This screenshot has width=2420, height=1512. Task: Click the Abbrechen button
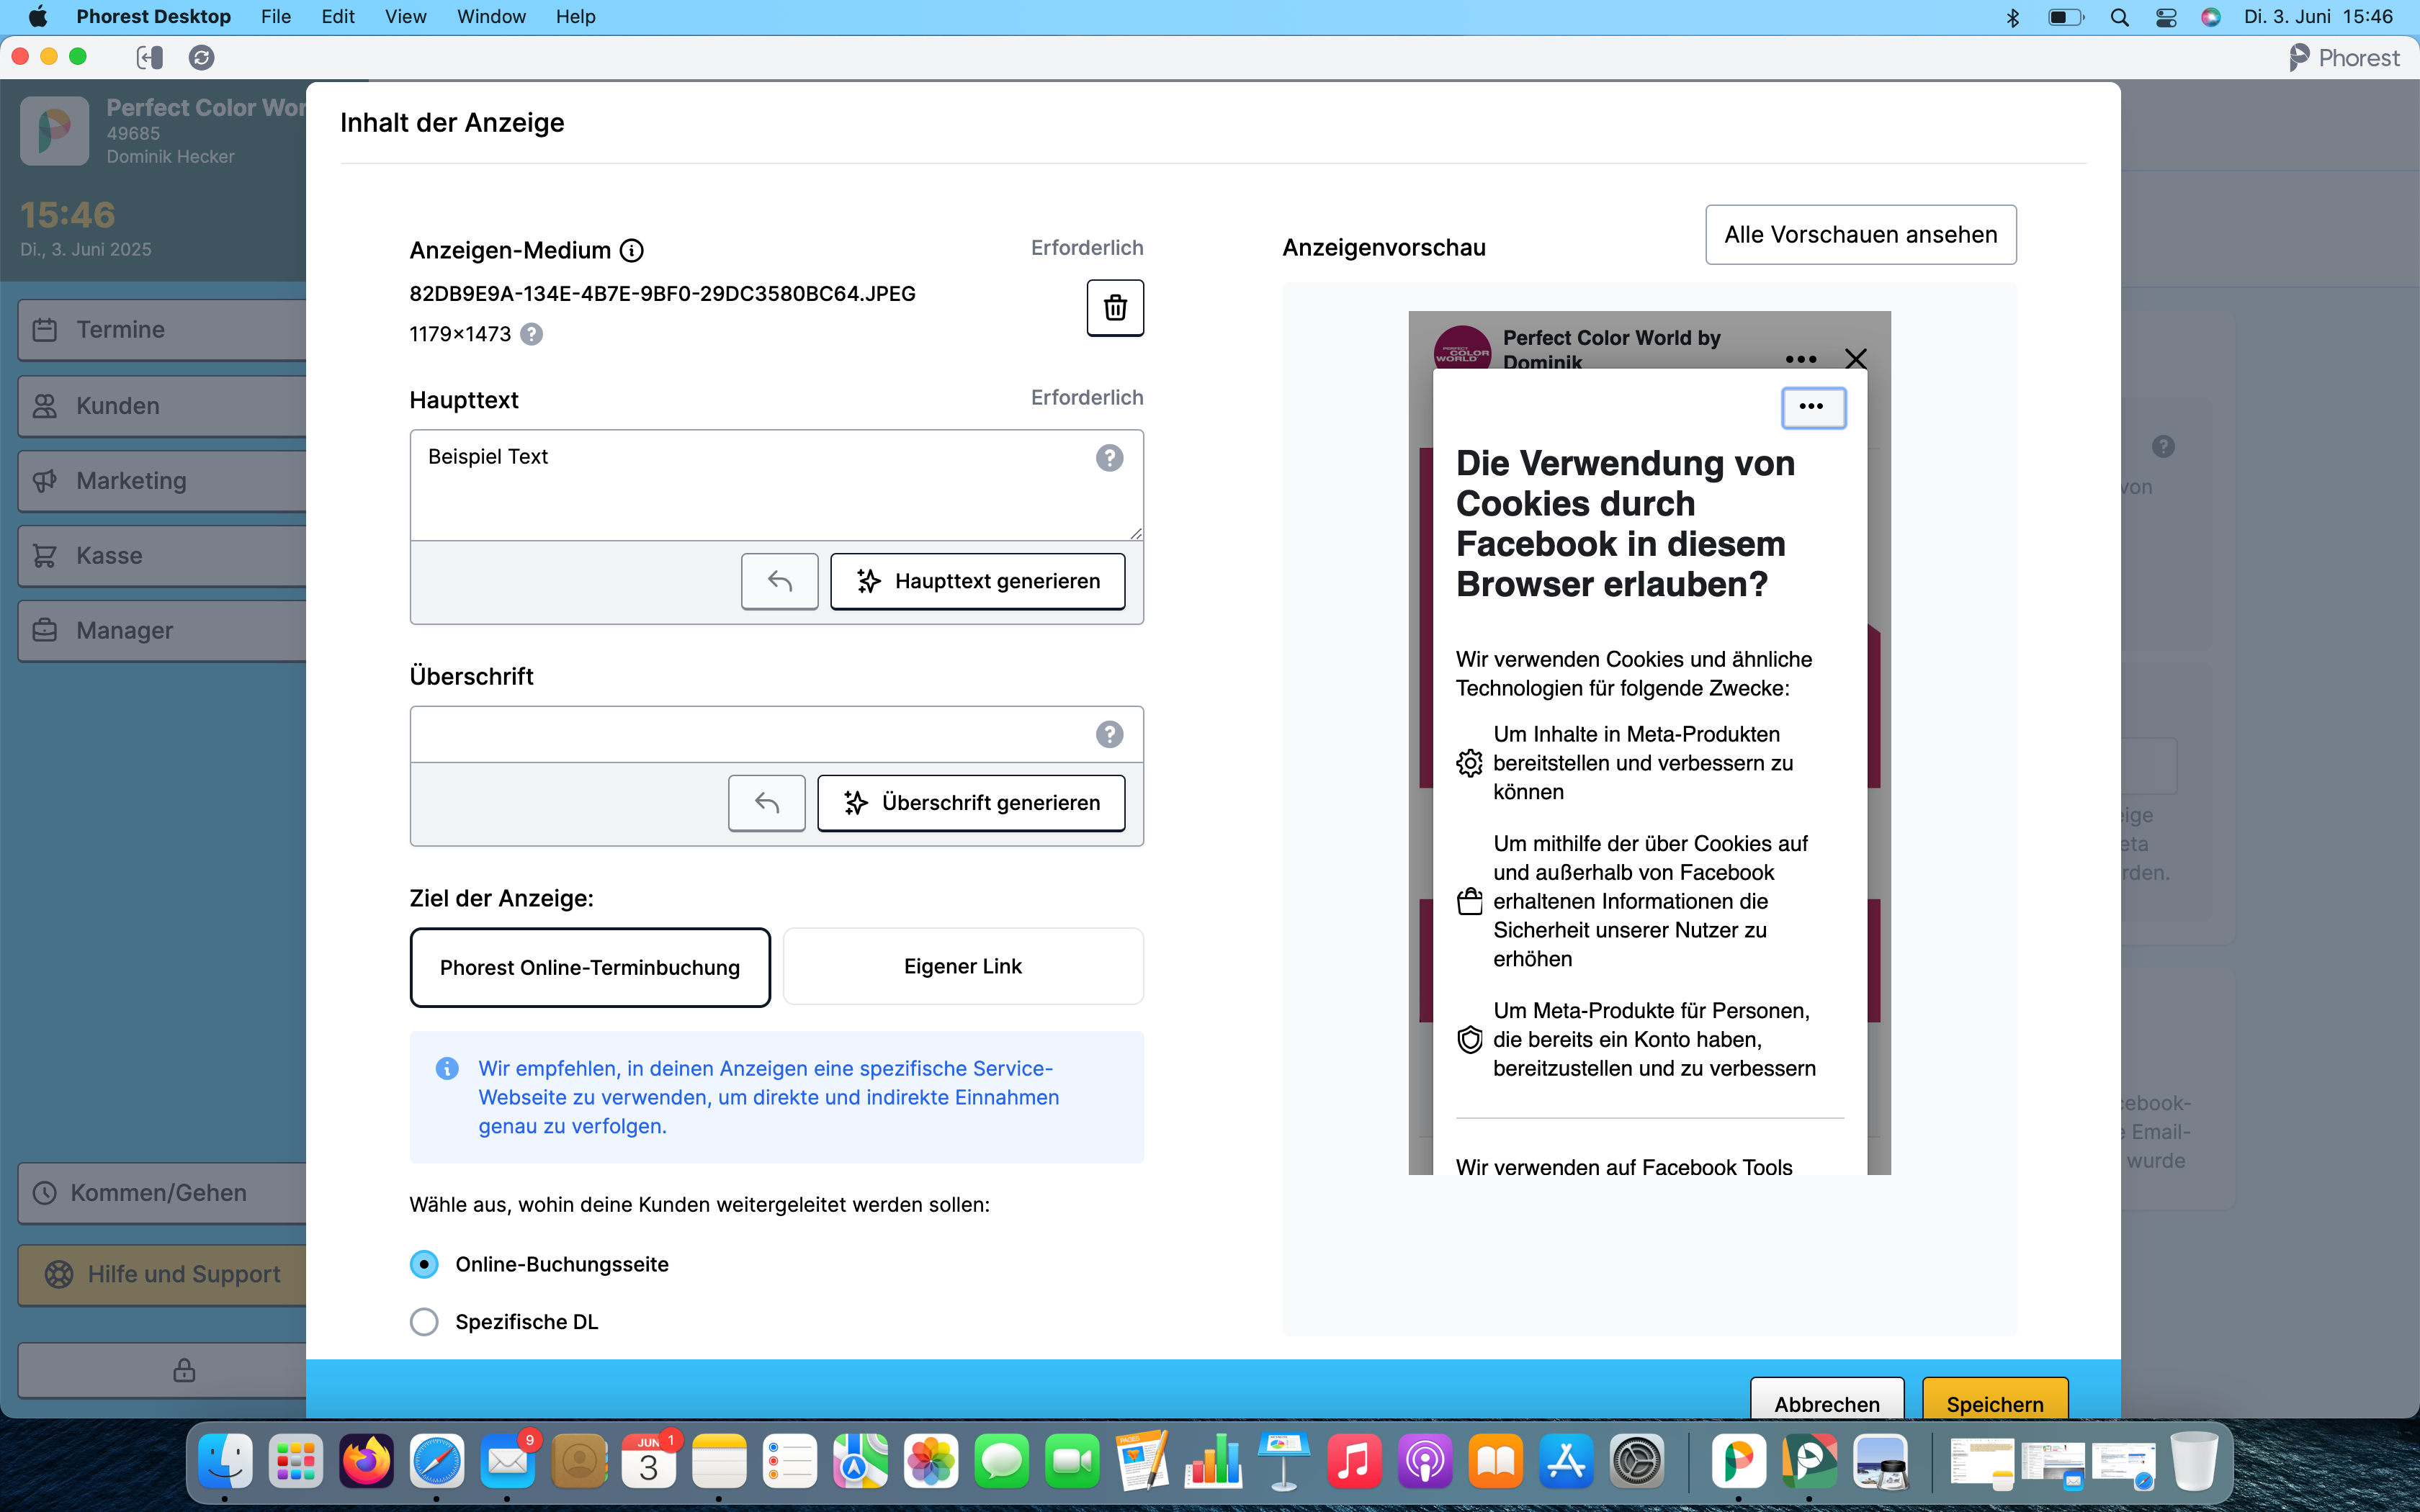point(1827,1400)
